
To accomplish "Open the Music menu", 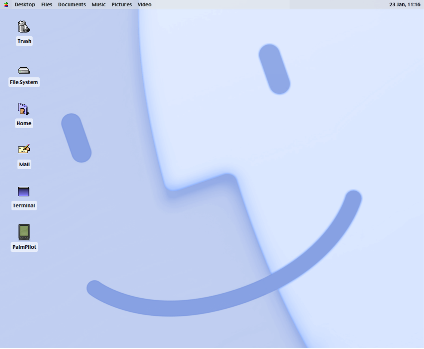I will pyautogui.click(x=98, y=4).
